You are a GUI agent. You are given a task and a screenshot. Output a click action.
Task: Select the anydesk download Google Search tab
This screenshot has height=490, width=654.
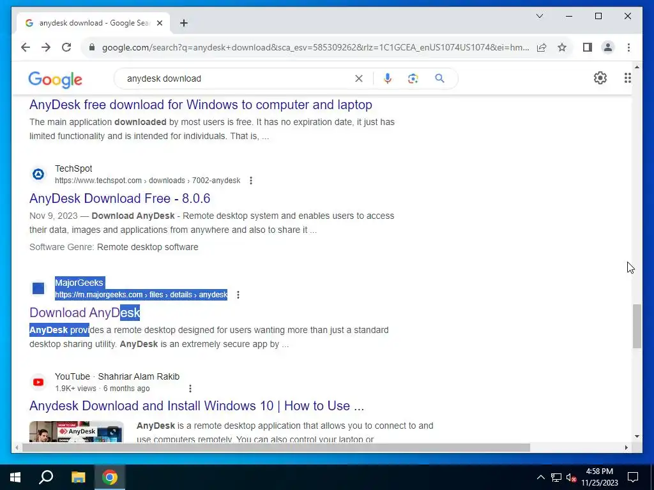(x=94, y=23)
